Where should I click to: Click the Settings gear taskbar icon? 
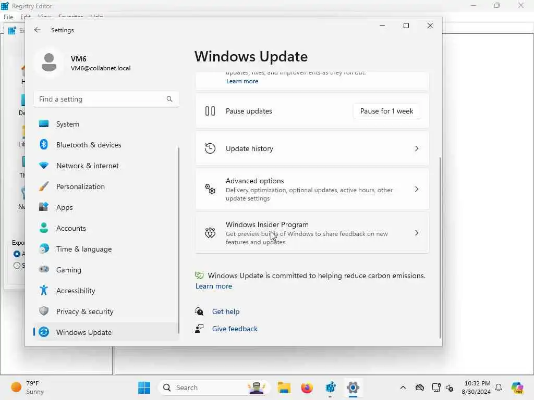(353, 387)
